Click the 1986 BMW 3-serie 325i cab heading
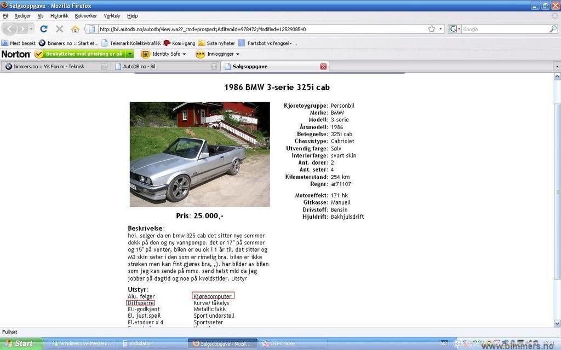Image resolution: width=561 pixels, height=350 pixels. (x=277, y=87)
